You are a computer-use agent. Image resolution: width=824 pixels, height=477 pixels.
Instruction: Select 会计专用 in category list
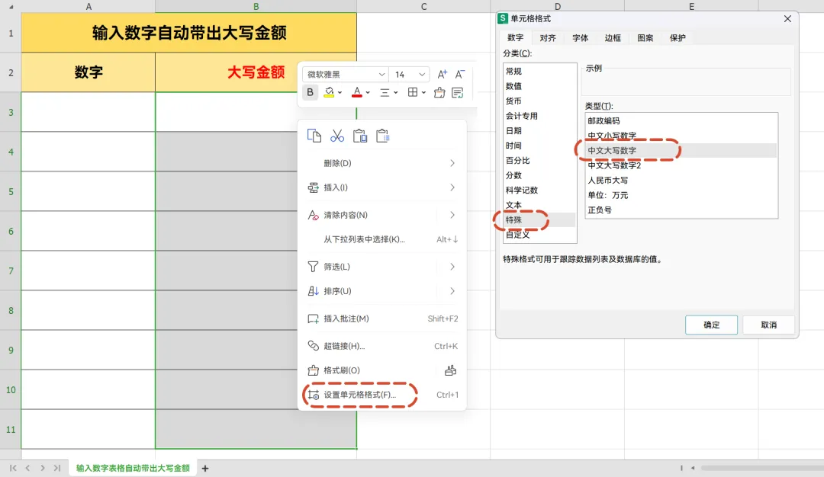pyautogui.click(x=539, y=116)
